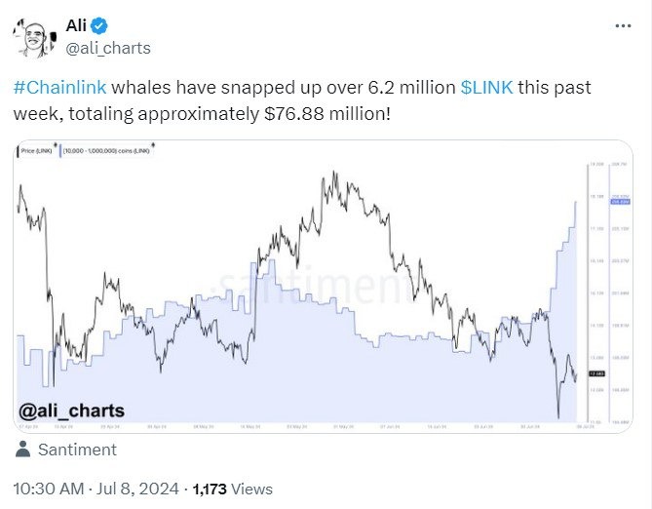Viewport: 652px width, 509px height.
Task: Click Ali's profile avatar picture
Action: click(x=33, y=37)
